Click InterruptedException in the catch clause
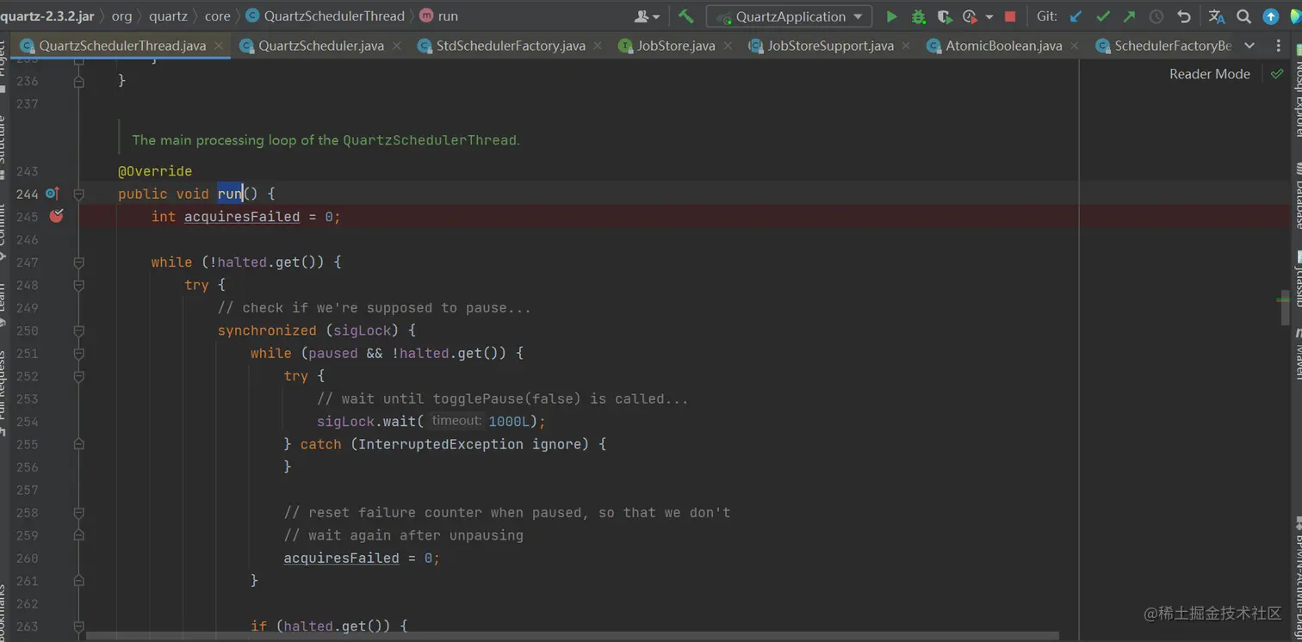Image resolution: width=1302 pixels, height=642 pixels. coord(440,445)
